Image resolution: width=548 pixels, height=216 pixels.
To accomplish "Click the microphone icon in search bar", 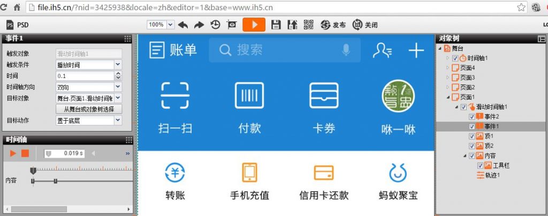I will pos(346,50).
